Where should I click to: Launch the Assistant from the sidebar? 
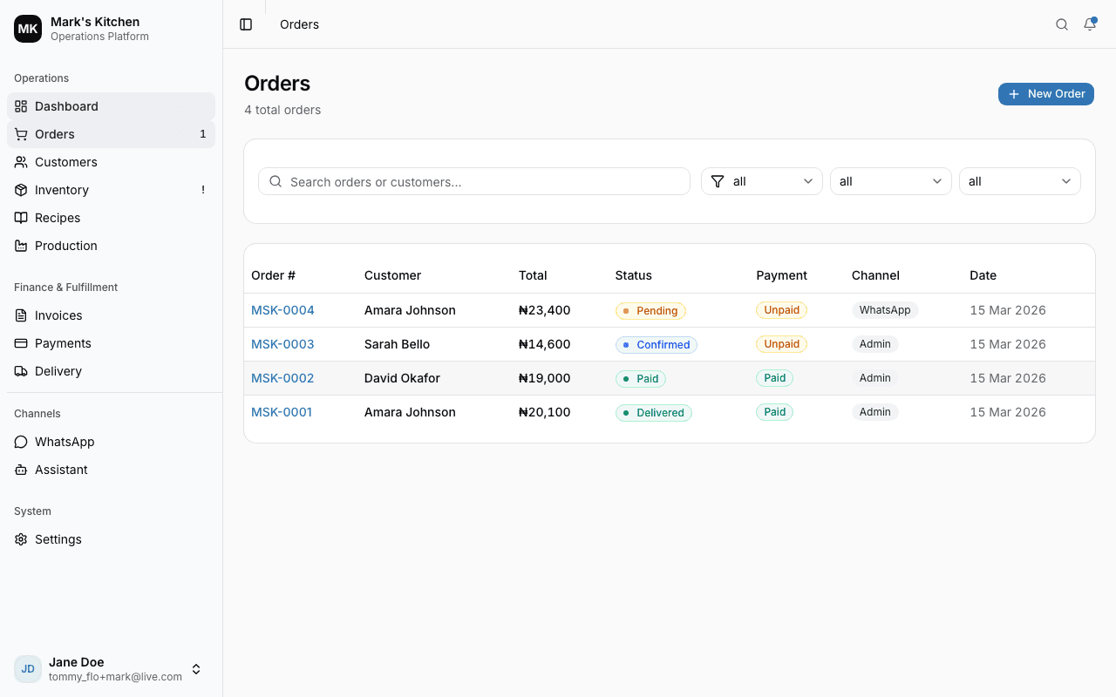[x=60, y=469]
